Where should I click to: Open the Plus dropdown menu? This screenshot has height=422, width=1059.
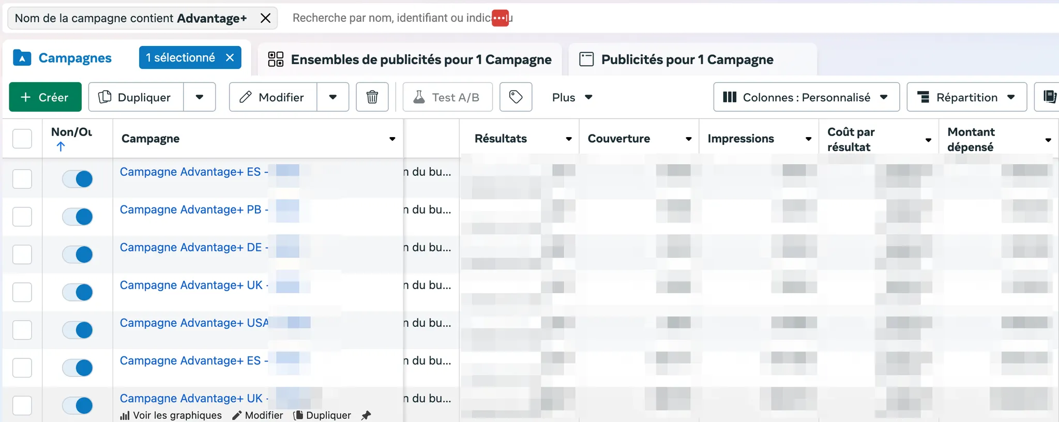[x=572, y=97]
